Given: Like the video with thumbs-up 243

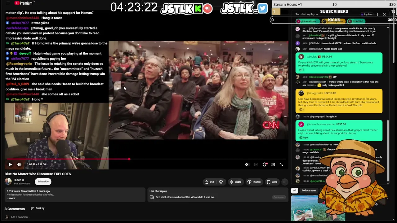Looking at the screenshot, I should click(x=209, y=182).
